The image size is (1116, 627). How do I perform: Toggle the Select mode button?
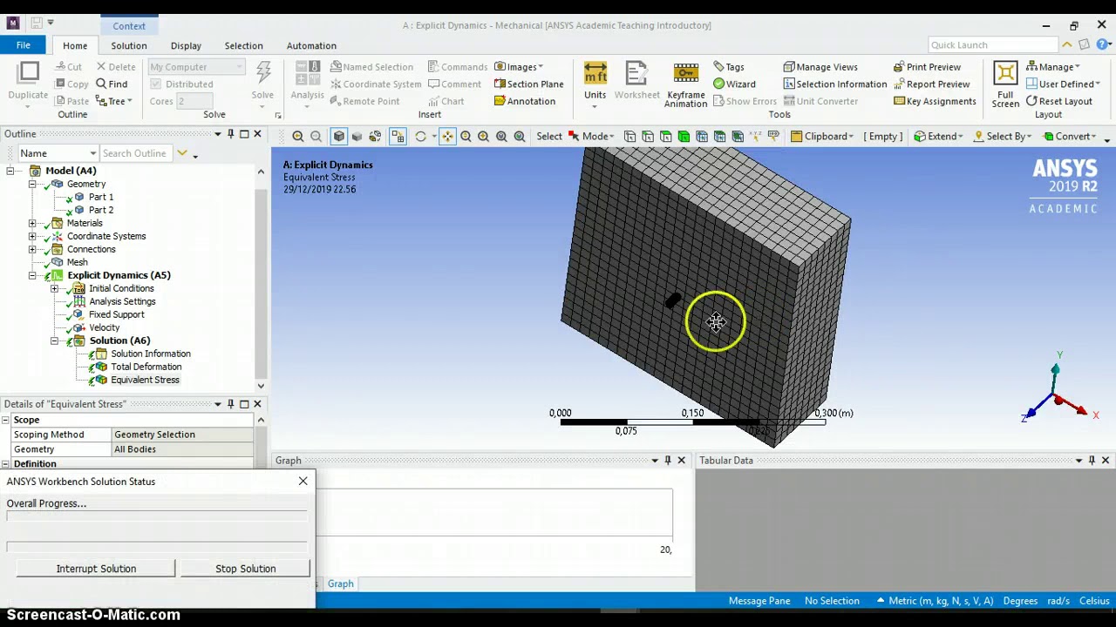point(548,137)
